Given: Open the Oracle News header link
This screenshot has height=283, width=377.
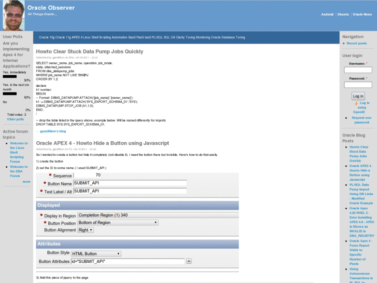Looking at the screenshot, I should [x=362, y=15].
